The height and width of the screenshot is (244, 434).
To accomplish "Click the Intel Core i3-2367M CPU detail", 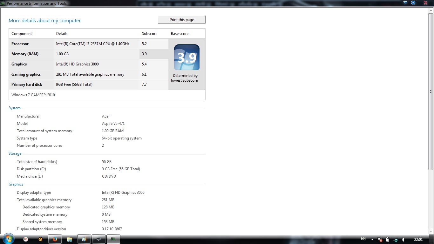I will point(93,44).
